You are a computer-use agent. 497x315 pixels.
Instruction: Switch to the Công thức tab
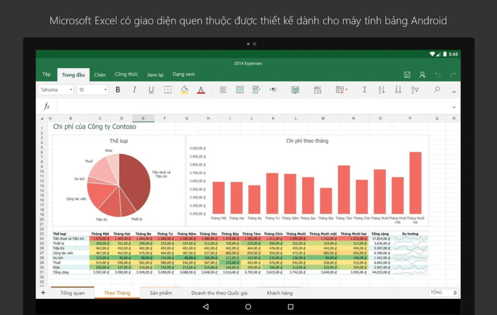126,74
